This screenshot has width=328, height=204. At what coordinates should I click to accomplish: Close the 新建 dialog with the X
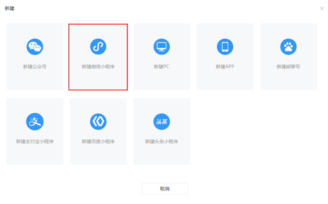[322, 9]
